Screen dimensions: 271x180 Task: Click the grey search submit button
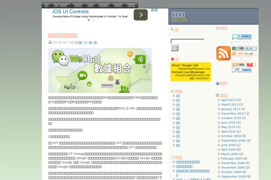tap(174, 48)
